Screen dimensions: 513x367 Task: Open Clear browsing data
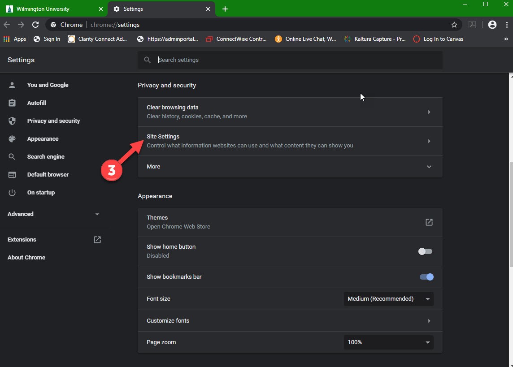pos(290,112)
